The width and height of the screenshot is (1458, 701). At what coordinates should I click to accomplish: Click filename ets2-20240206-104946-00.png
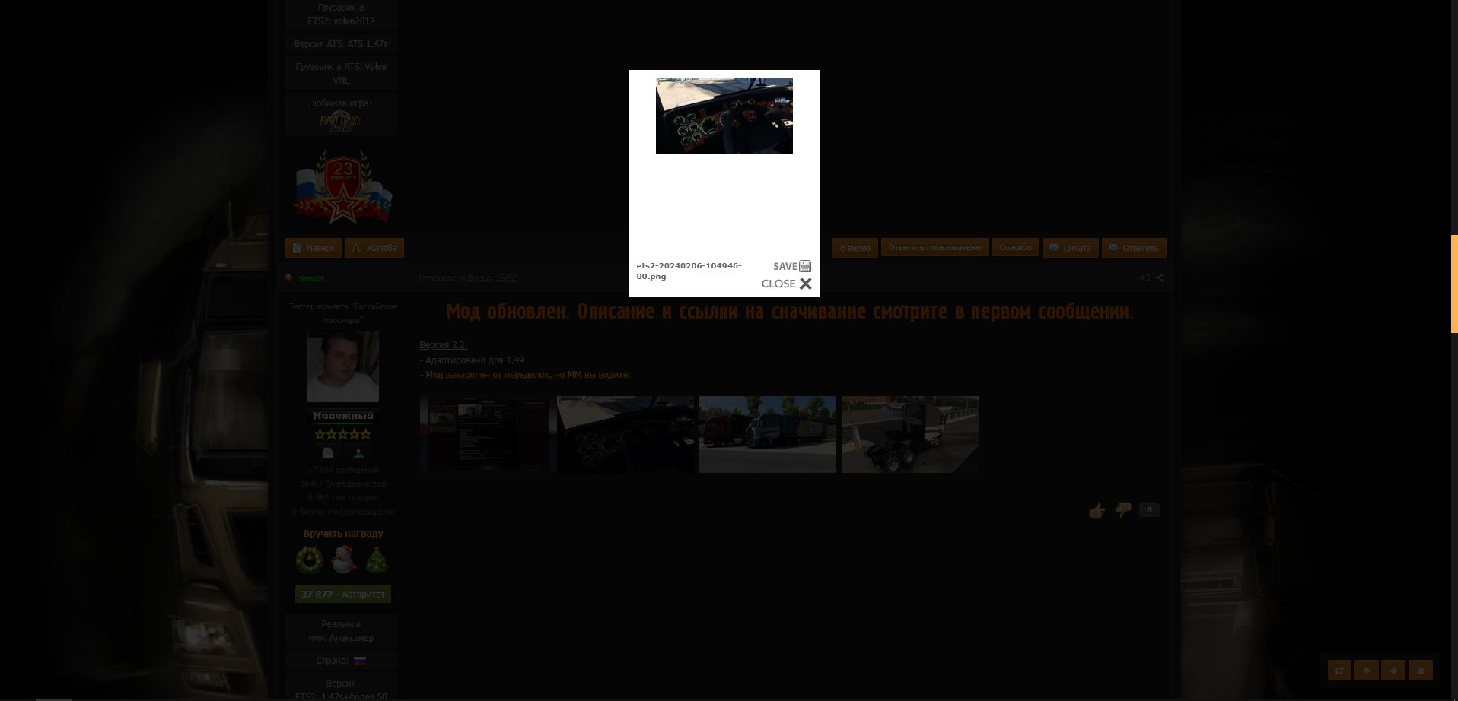pos(689,271)
